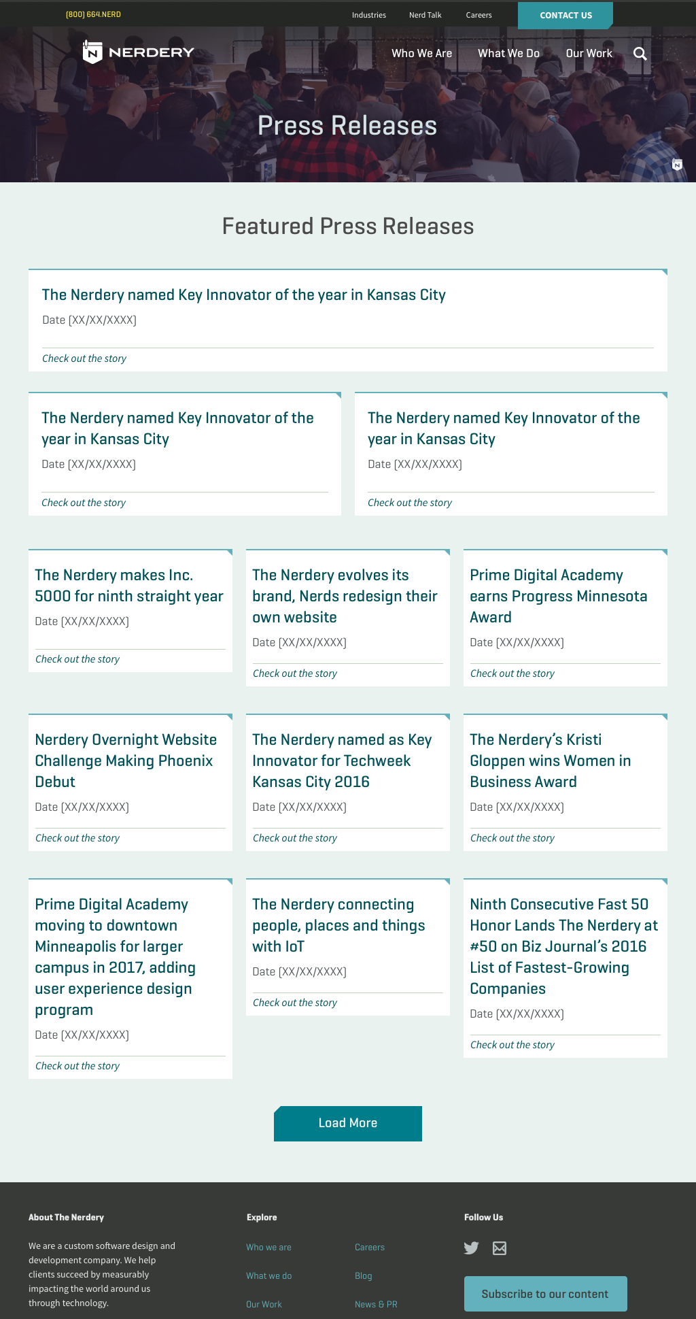Image resolution: width=696 pixels, height=1319 pixels.
Task: Select the Featured Press Releases heading
Action: (x=348, y=226)
